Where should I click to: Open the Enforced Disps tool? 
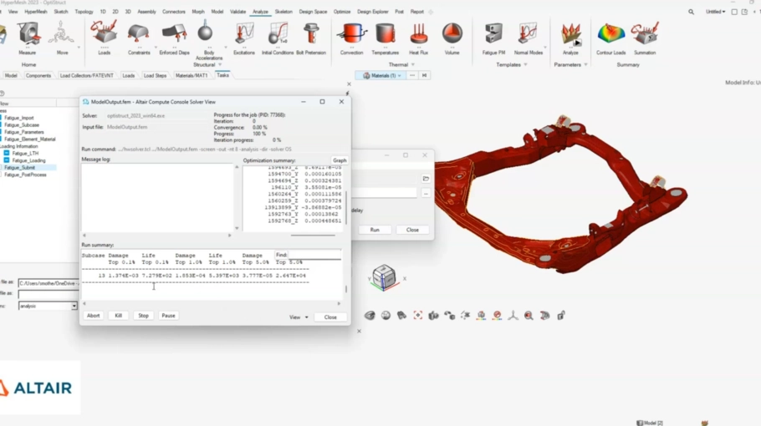[174, 34]
